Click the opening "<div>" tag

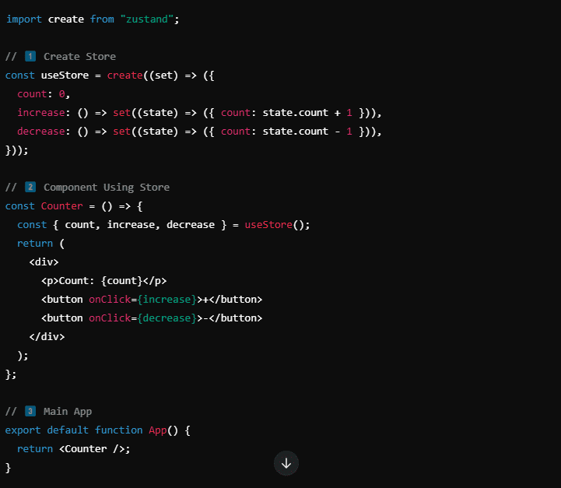(44, 262)
